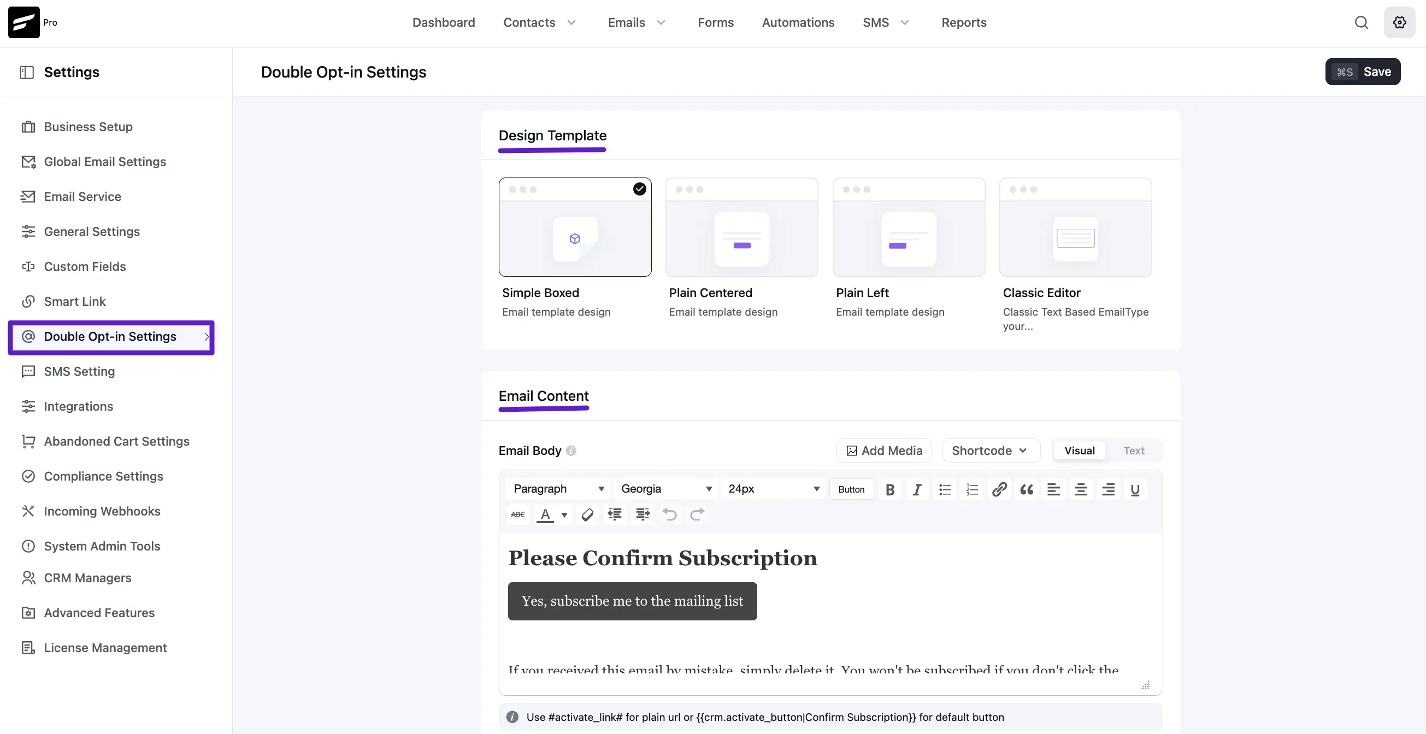Screen dimensions: 1426x734
Task: Insert a bulleted list
Action: coord(945,489)
